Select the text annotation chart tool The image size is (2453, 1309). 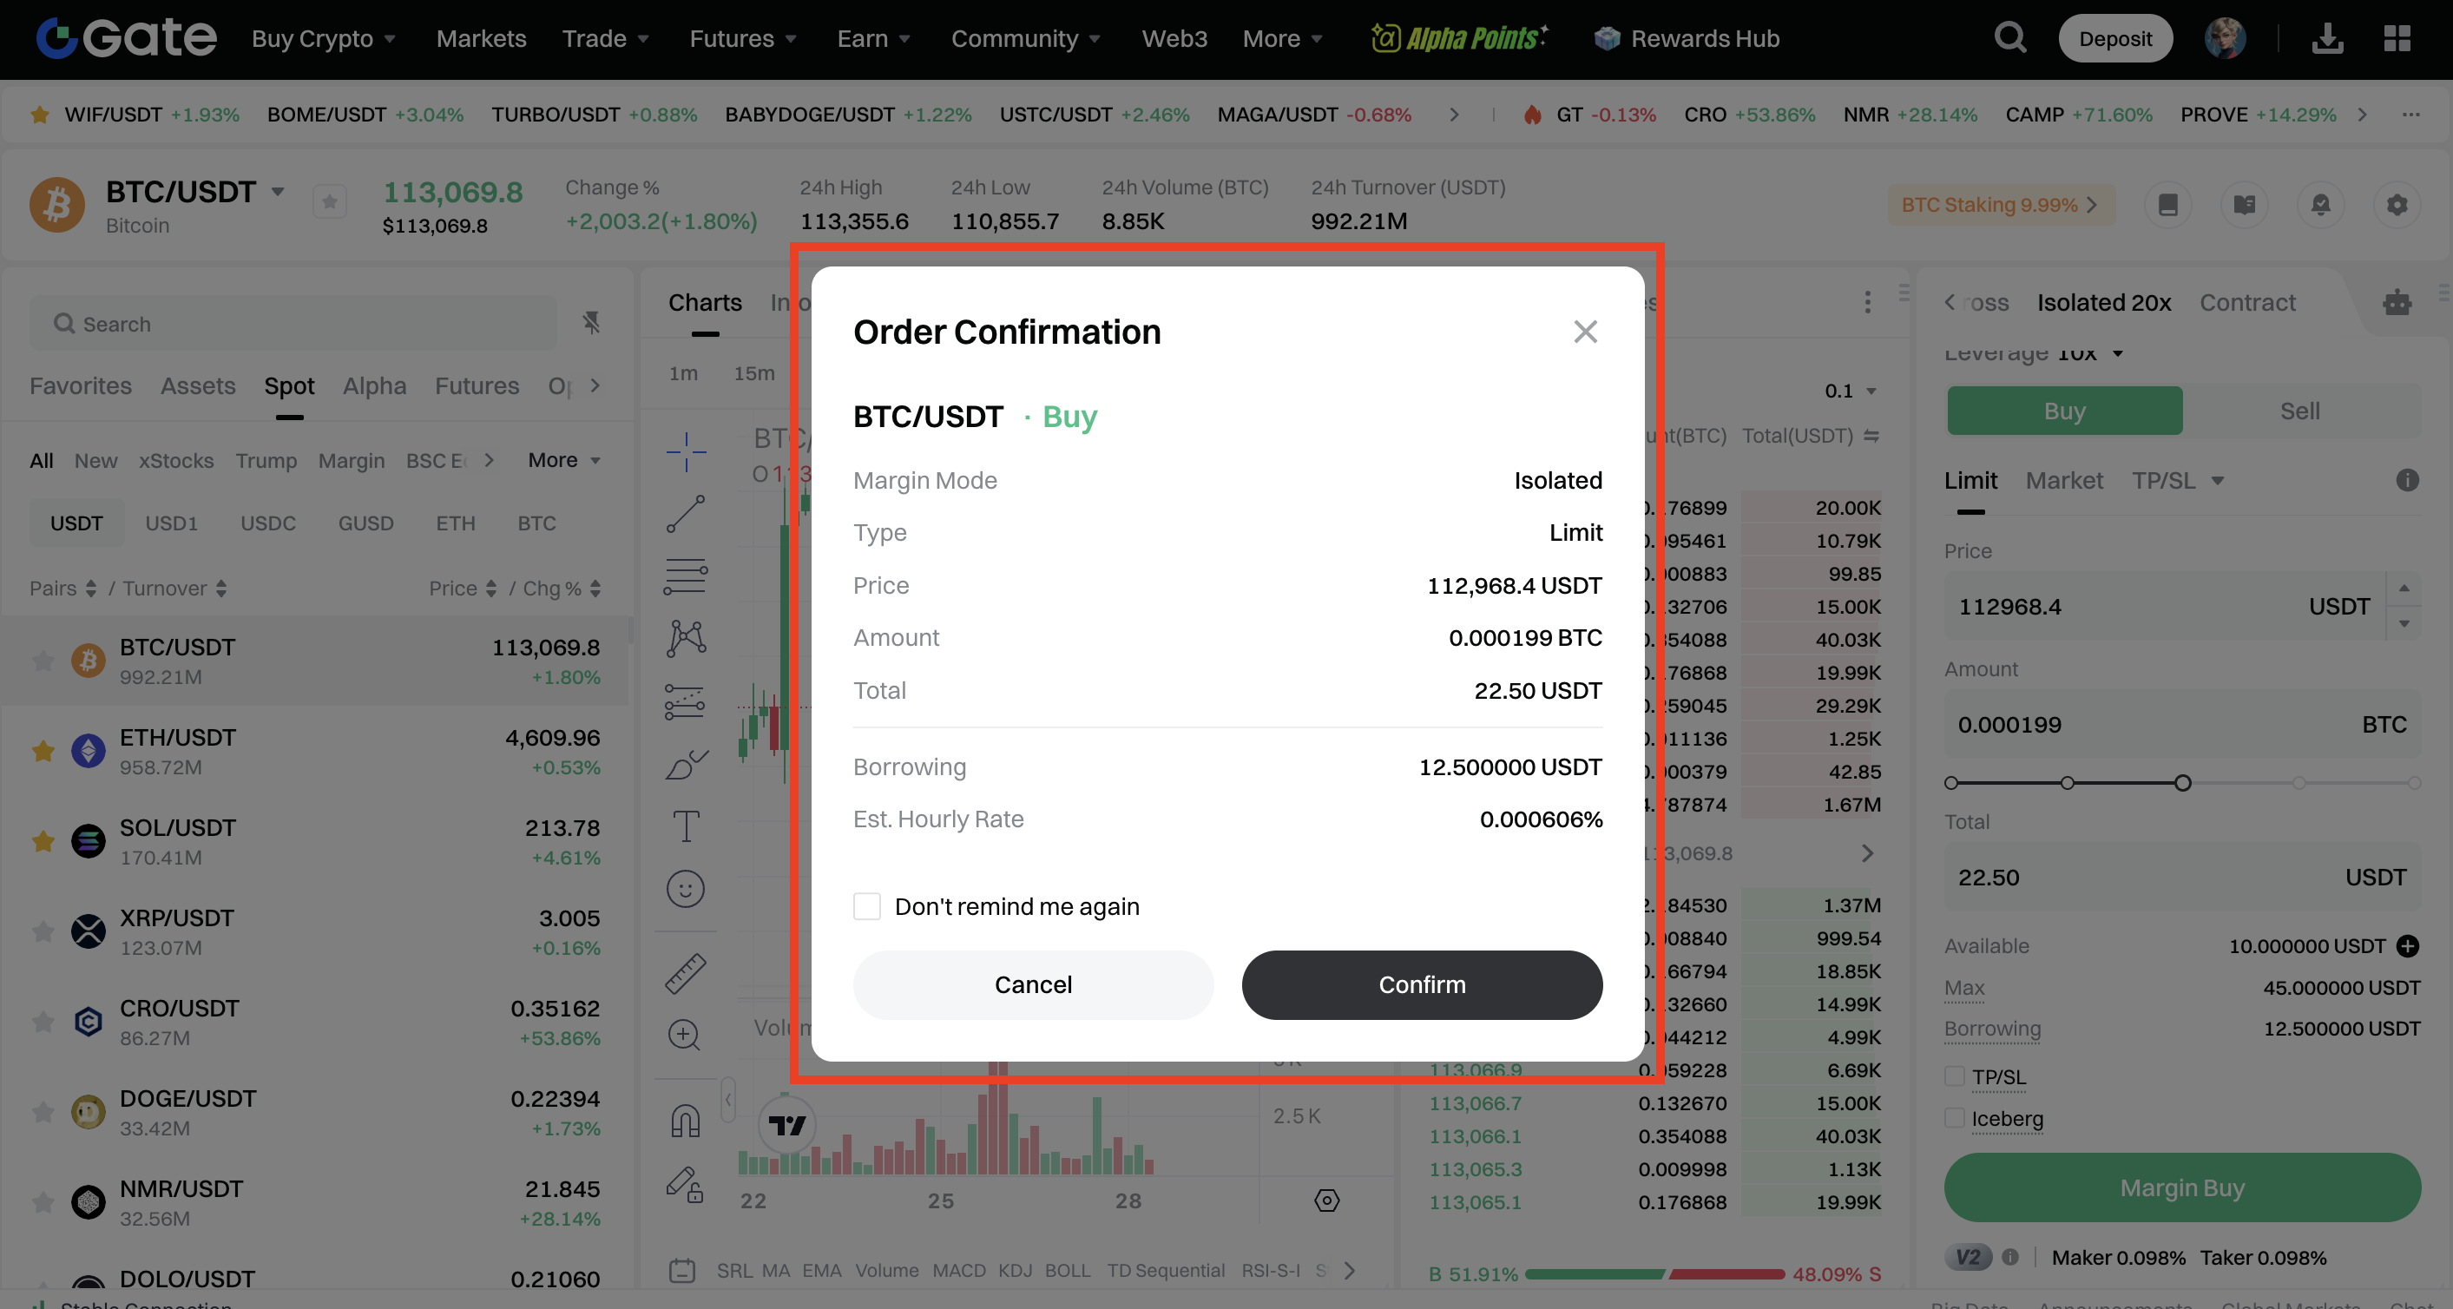point(686,826)
